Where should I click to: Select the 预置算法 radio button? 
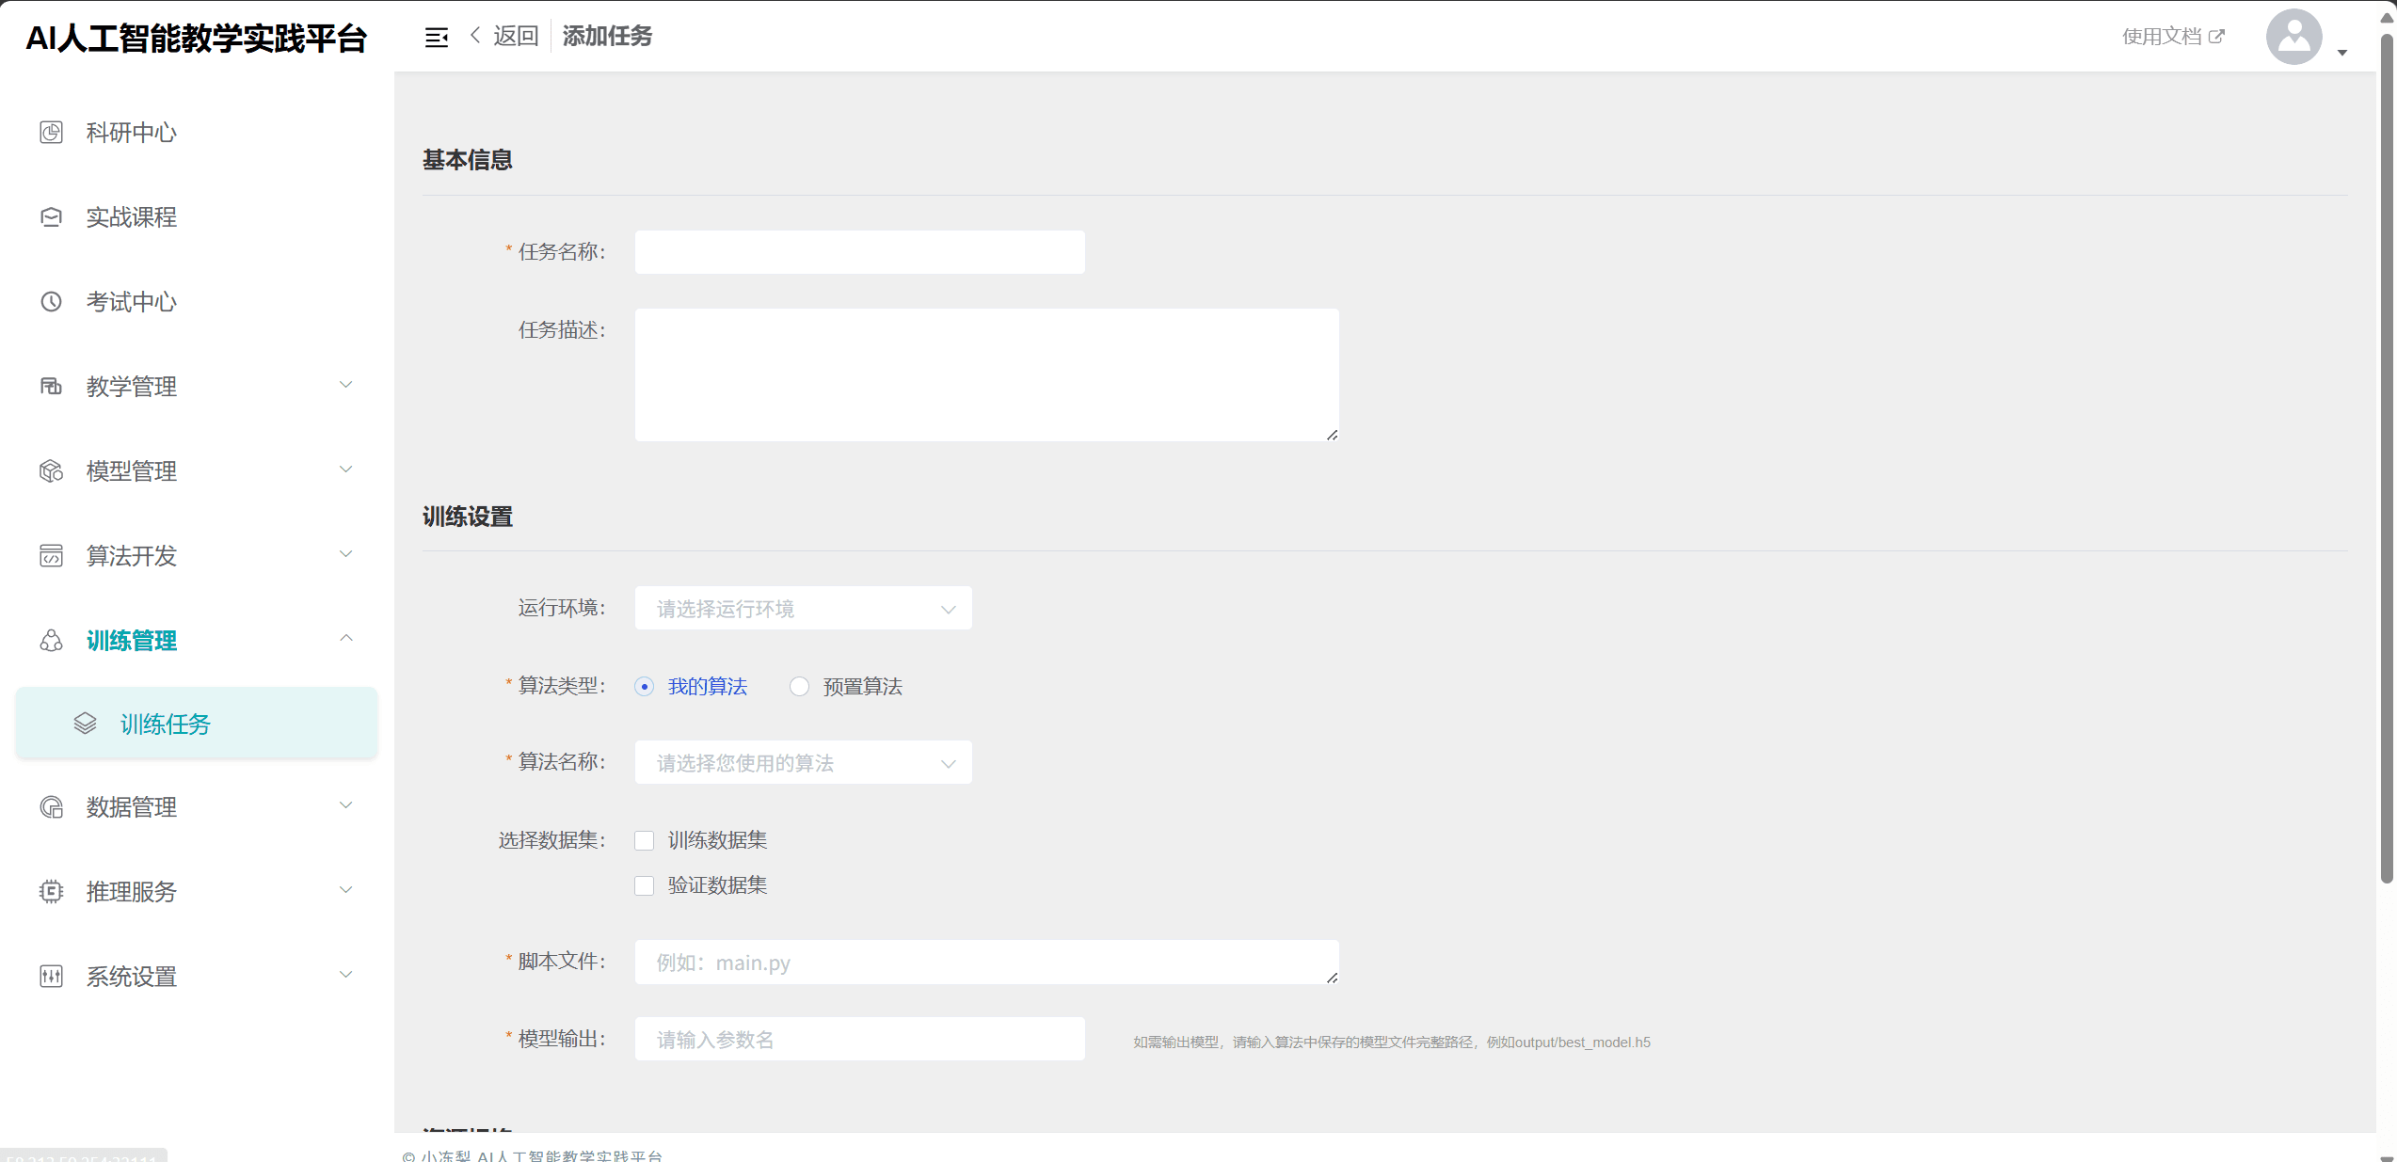(799, 687)
